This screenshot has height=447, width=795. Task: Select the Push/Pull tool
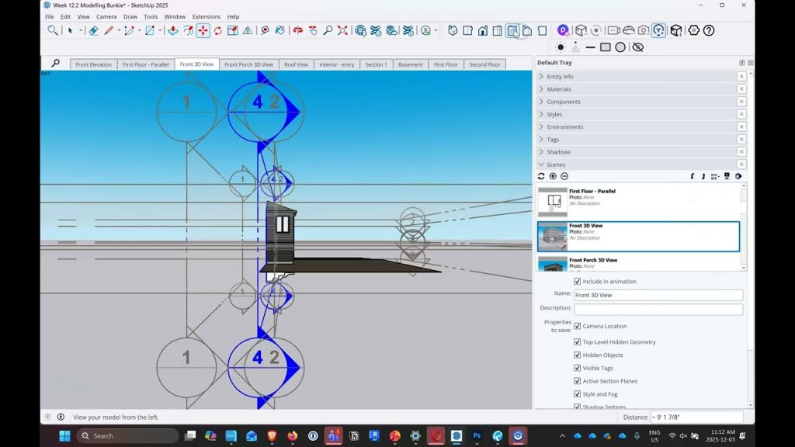click(172, 30)
